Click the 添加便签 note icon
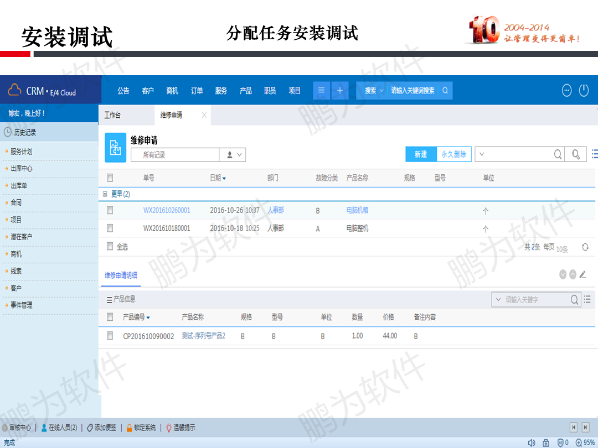Screen dimensions: 598x448 [x=90, y=428]
